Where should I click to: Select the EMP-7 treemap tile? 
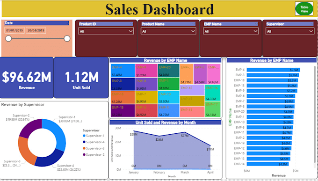(146, 97)
